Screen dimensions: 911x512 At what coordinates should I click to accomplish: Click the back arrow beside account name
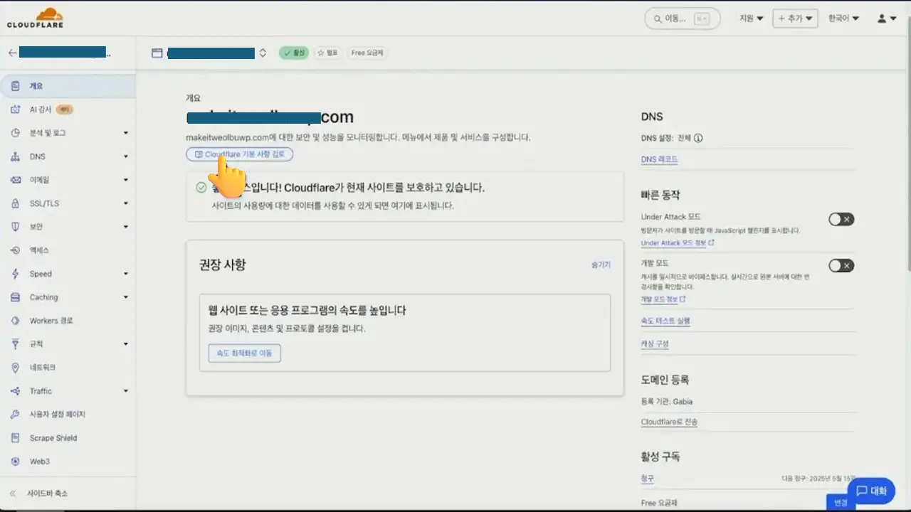12,53
